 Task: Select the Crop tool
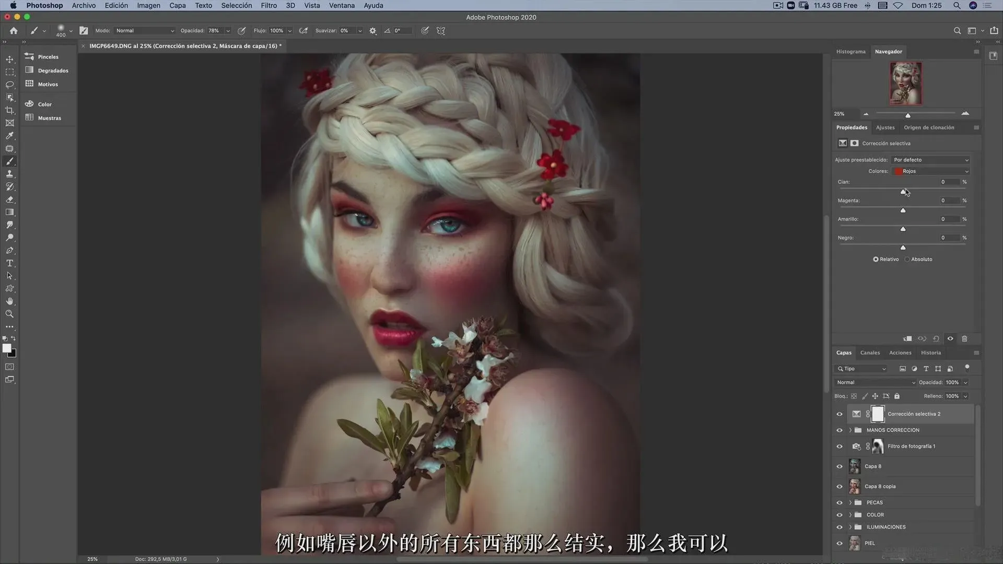click(9, 110)
